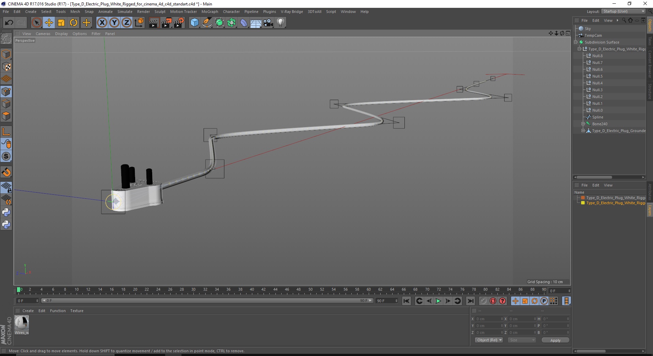The image size is (653, 356).
Task: Click the timeline range slider bar
Action: [x=207, y=301]
